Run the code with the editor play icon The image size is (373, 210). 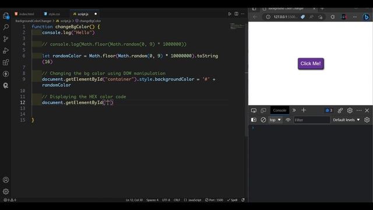pos(230,14)
